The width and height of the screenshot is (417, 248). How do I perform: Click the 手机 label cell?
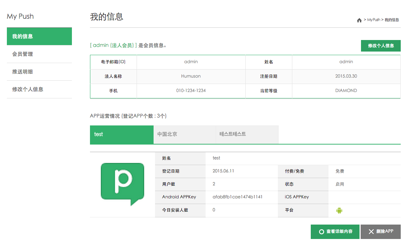(x=113, y=91)
